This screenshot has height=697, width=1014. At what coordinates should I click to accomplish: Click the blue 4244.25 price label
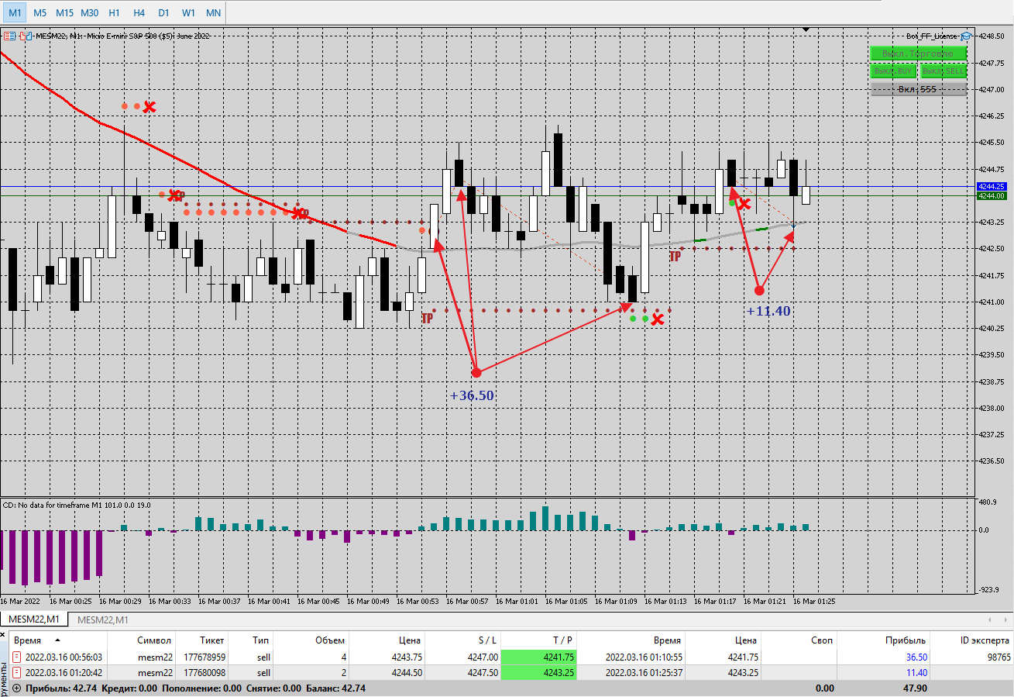point(992,187)
